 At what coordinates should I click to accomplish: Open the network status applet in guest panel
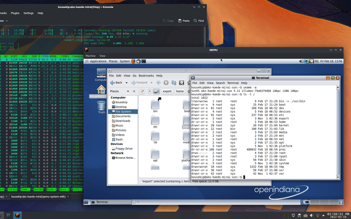click(x=307, y=61)
